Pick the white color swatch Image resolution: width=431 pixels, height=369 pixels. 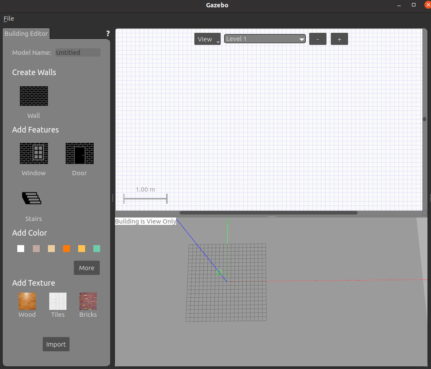[21, 249]
